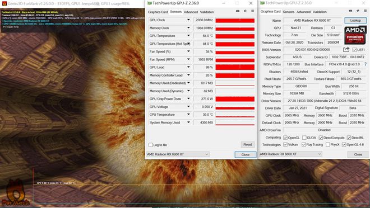The image size is (370, 208).
Task: Switch to Graphics Card tab in Sensors window
Action: (x=158, y=12)
